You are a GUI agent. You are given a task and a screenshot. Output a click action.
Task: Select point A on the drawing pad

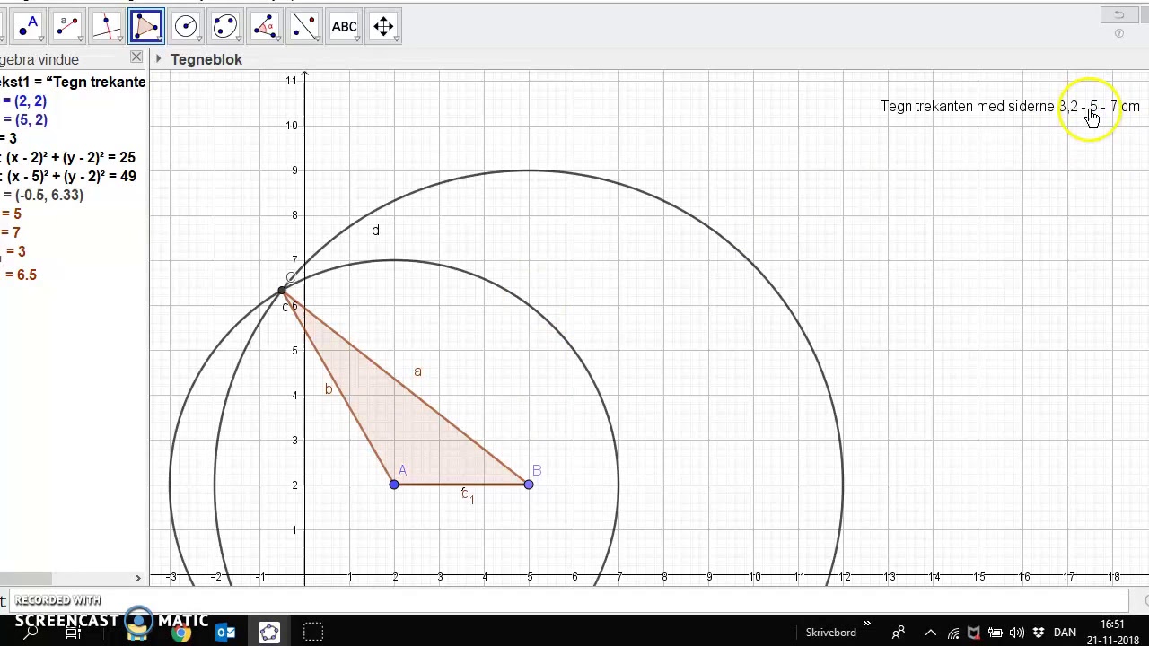tap(394, 484)
